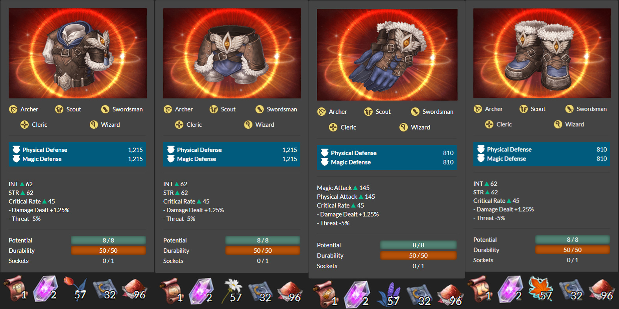Click Physical Defense shield icon on the boots card
The width and height of the screenshot is (619, 309).
point(481,149)
